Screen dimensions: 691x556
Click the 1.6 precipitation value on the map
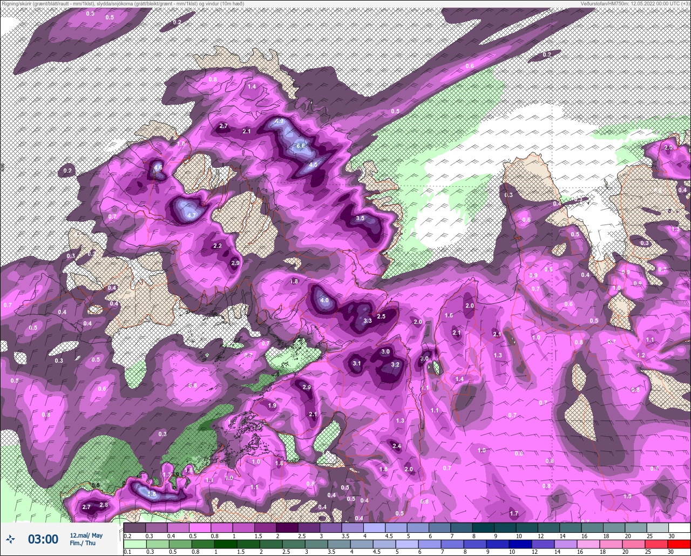click(x=448, y=315)
